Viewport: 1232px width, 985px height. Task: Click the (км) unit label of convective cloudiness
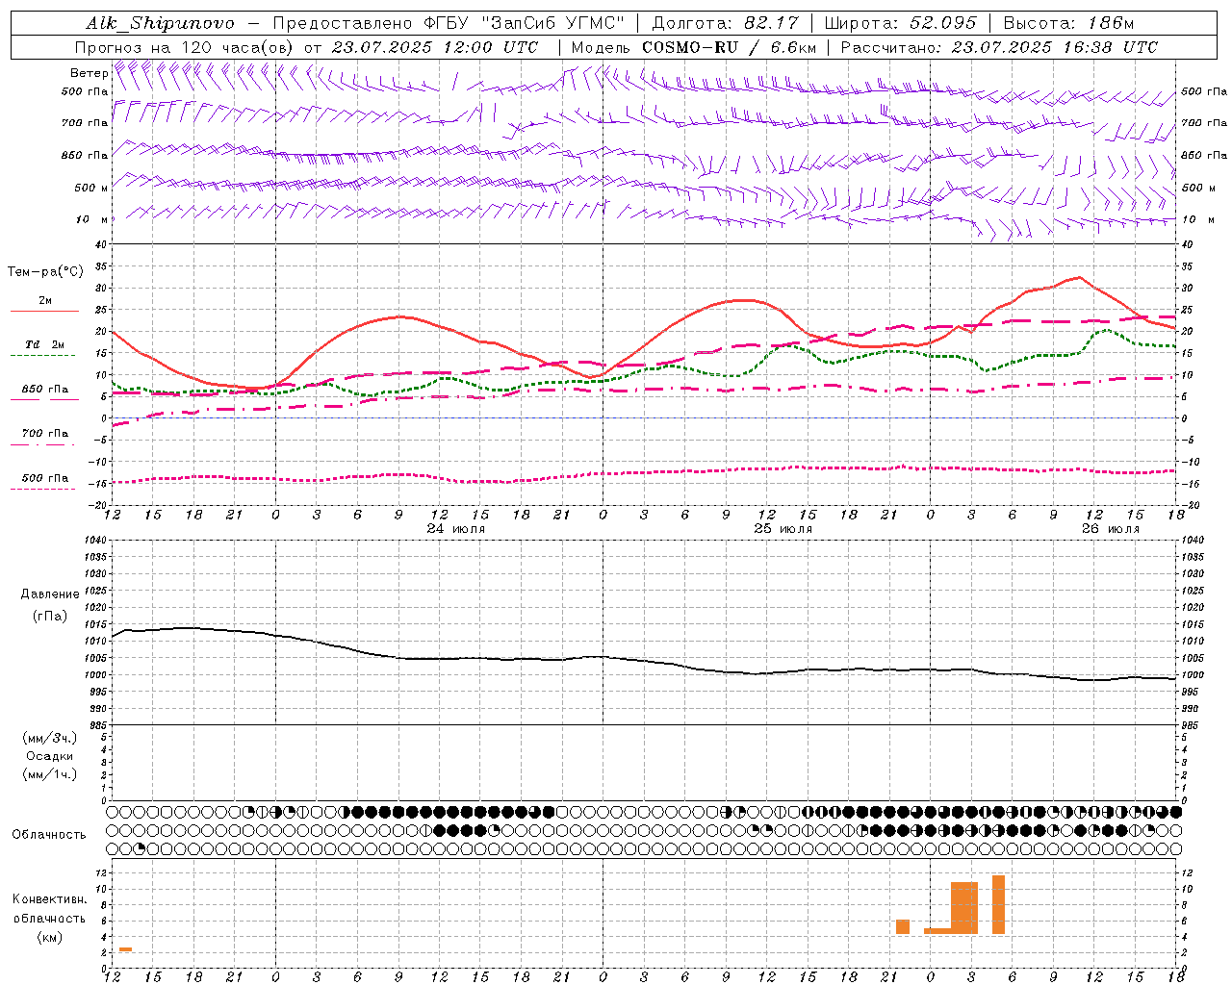49,937
